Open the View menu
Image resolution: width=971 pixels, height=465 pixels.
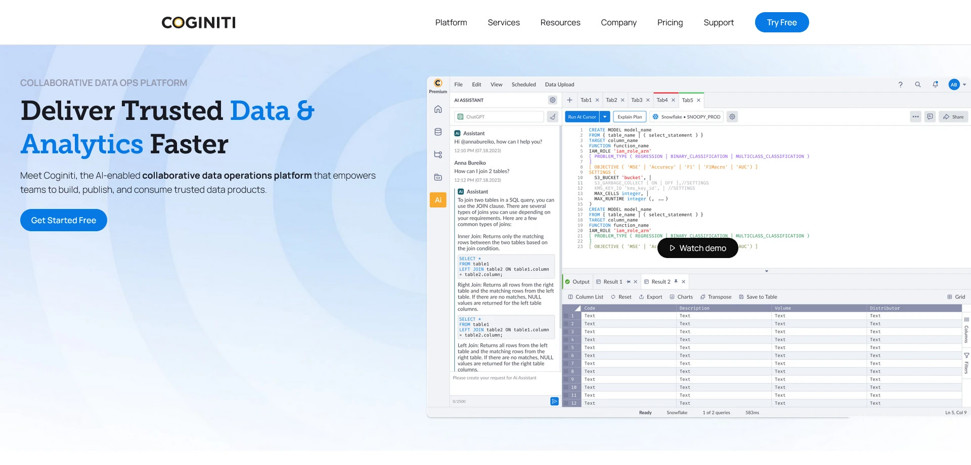click(x=496, y=84)
